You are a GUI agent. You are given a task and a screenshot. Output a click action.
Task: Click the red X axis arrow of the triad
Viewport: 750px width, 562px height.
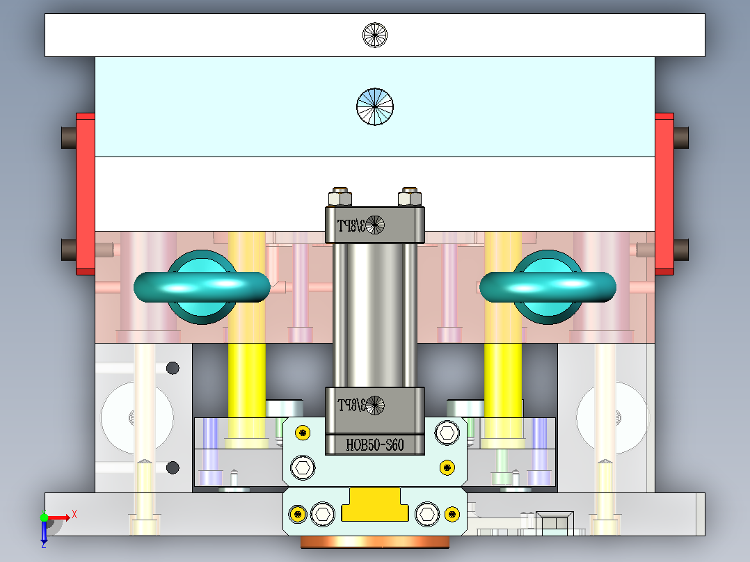coord(59,517)
